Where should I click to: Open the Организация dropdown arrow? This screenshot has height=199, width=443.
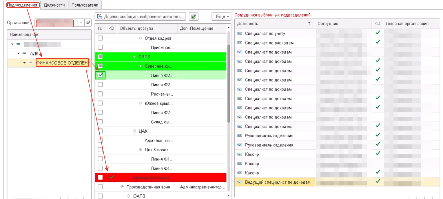81,22
